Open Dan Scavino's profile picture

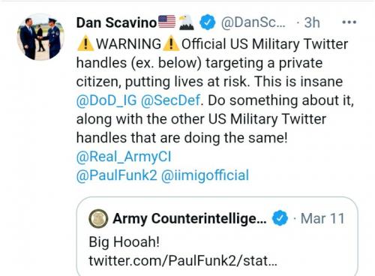pyautogui.click(x=40, y=37)
